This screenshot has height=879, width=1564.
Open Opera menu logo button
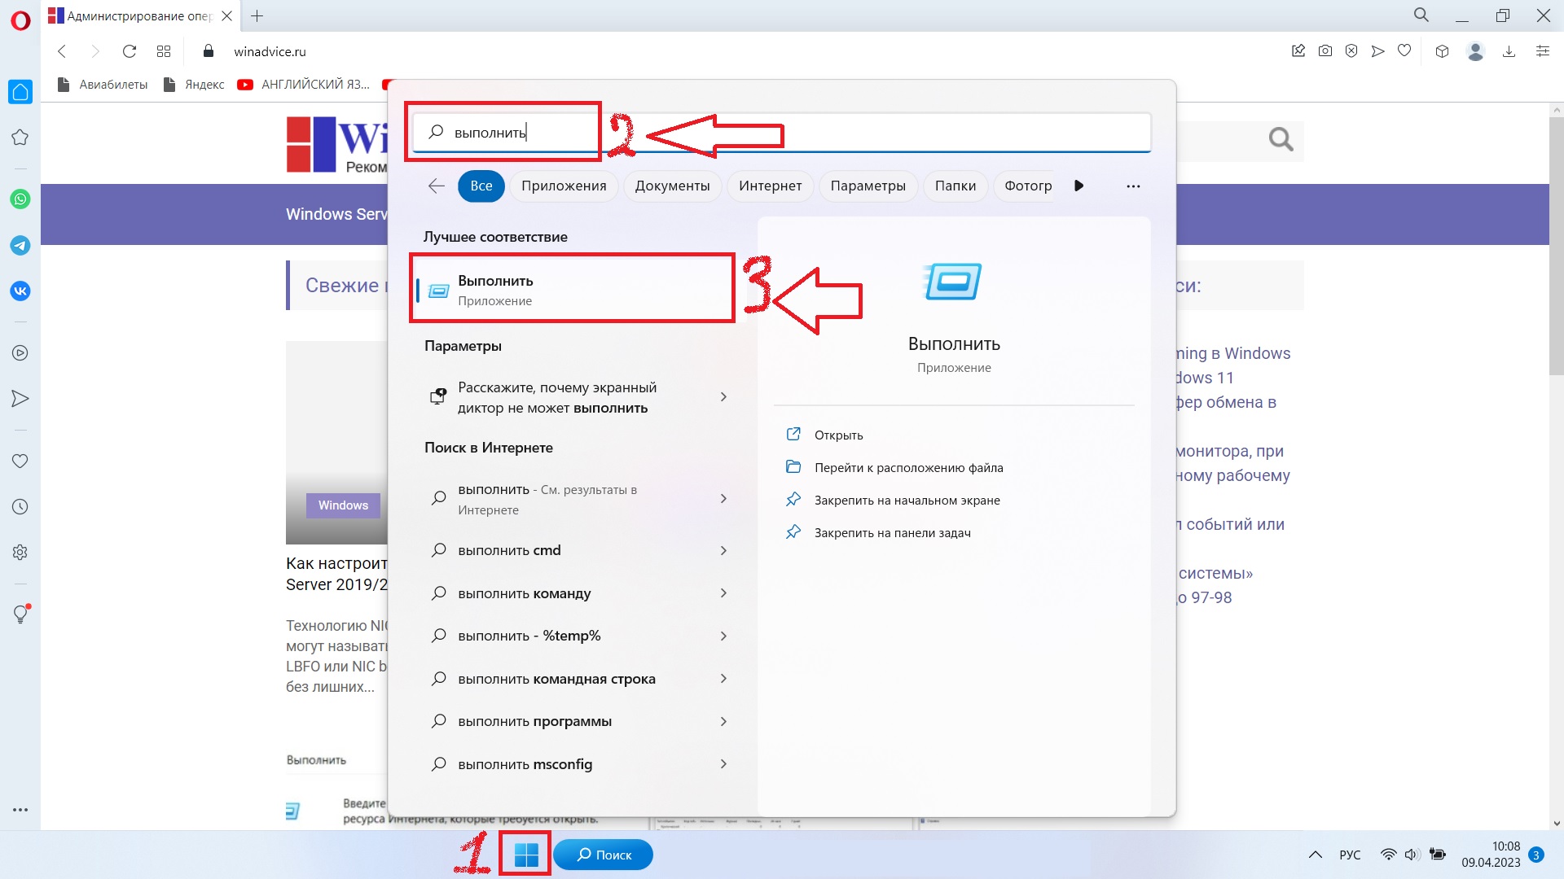coord(20,20)
